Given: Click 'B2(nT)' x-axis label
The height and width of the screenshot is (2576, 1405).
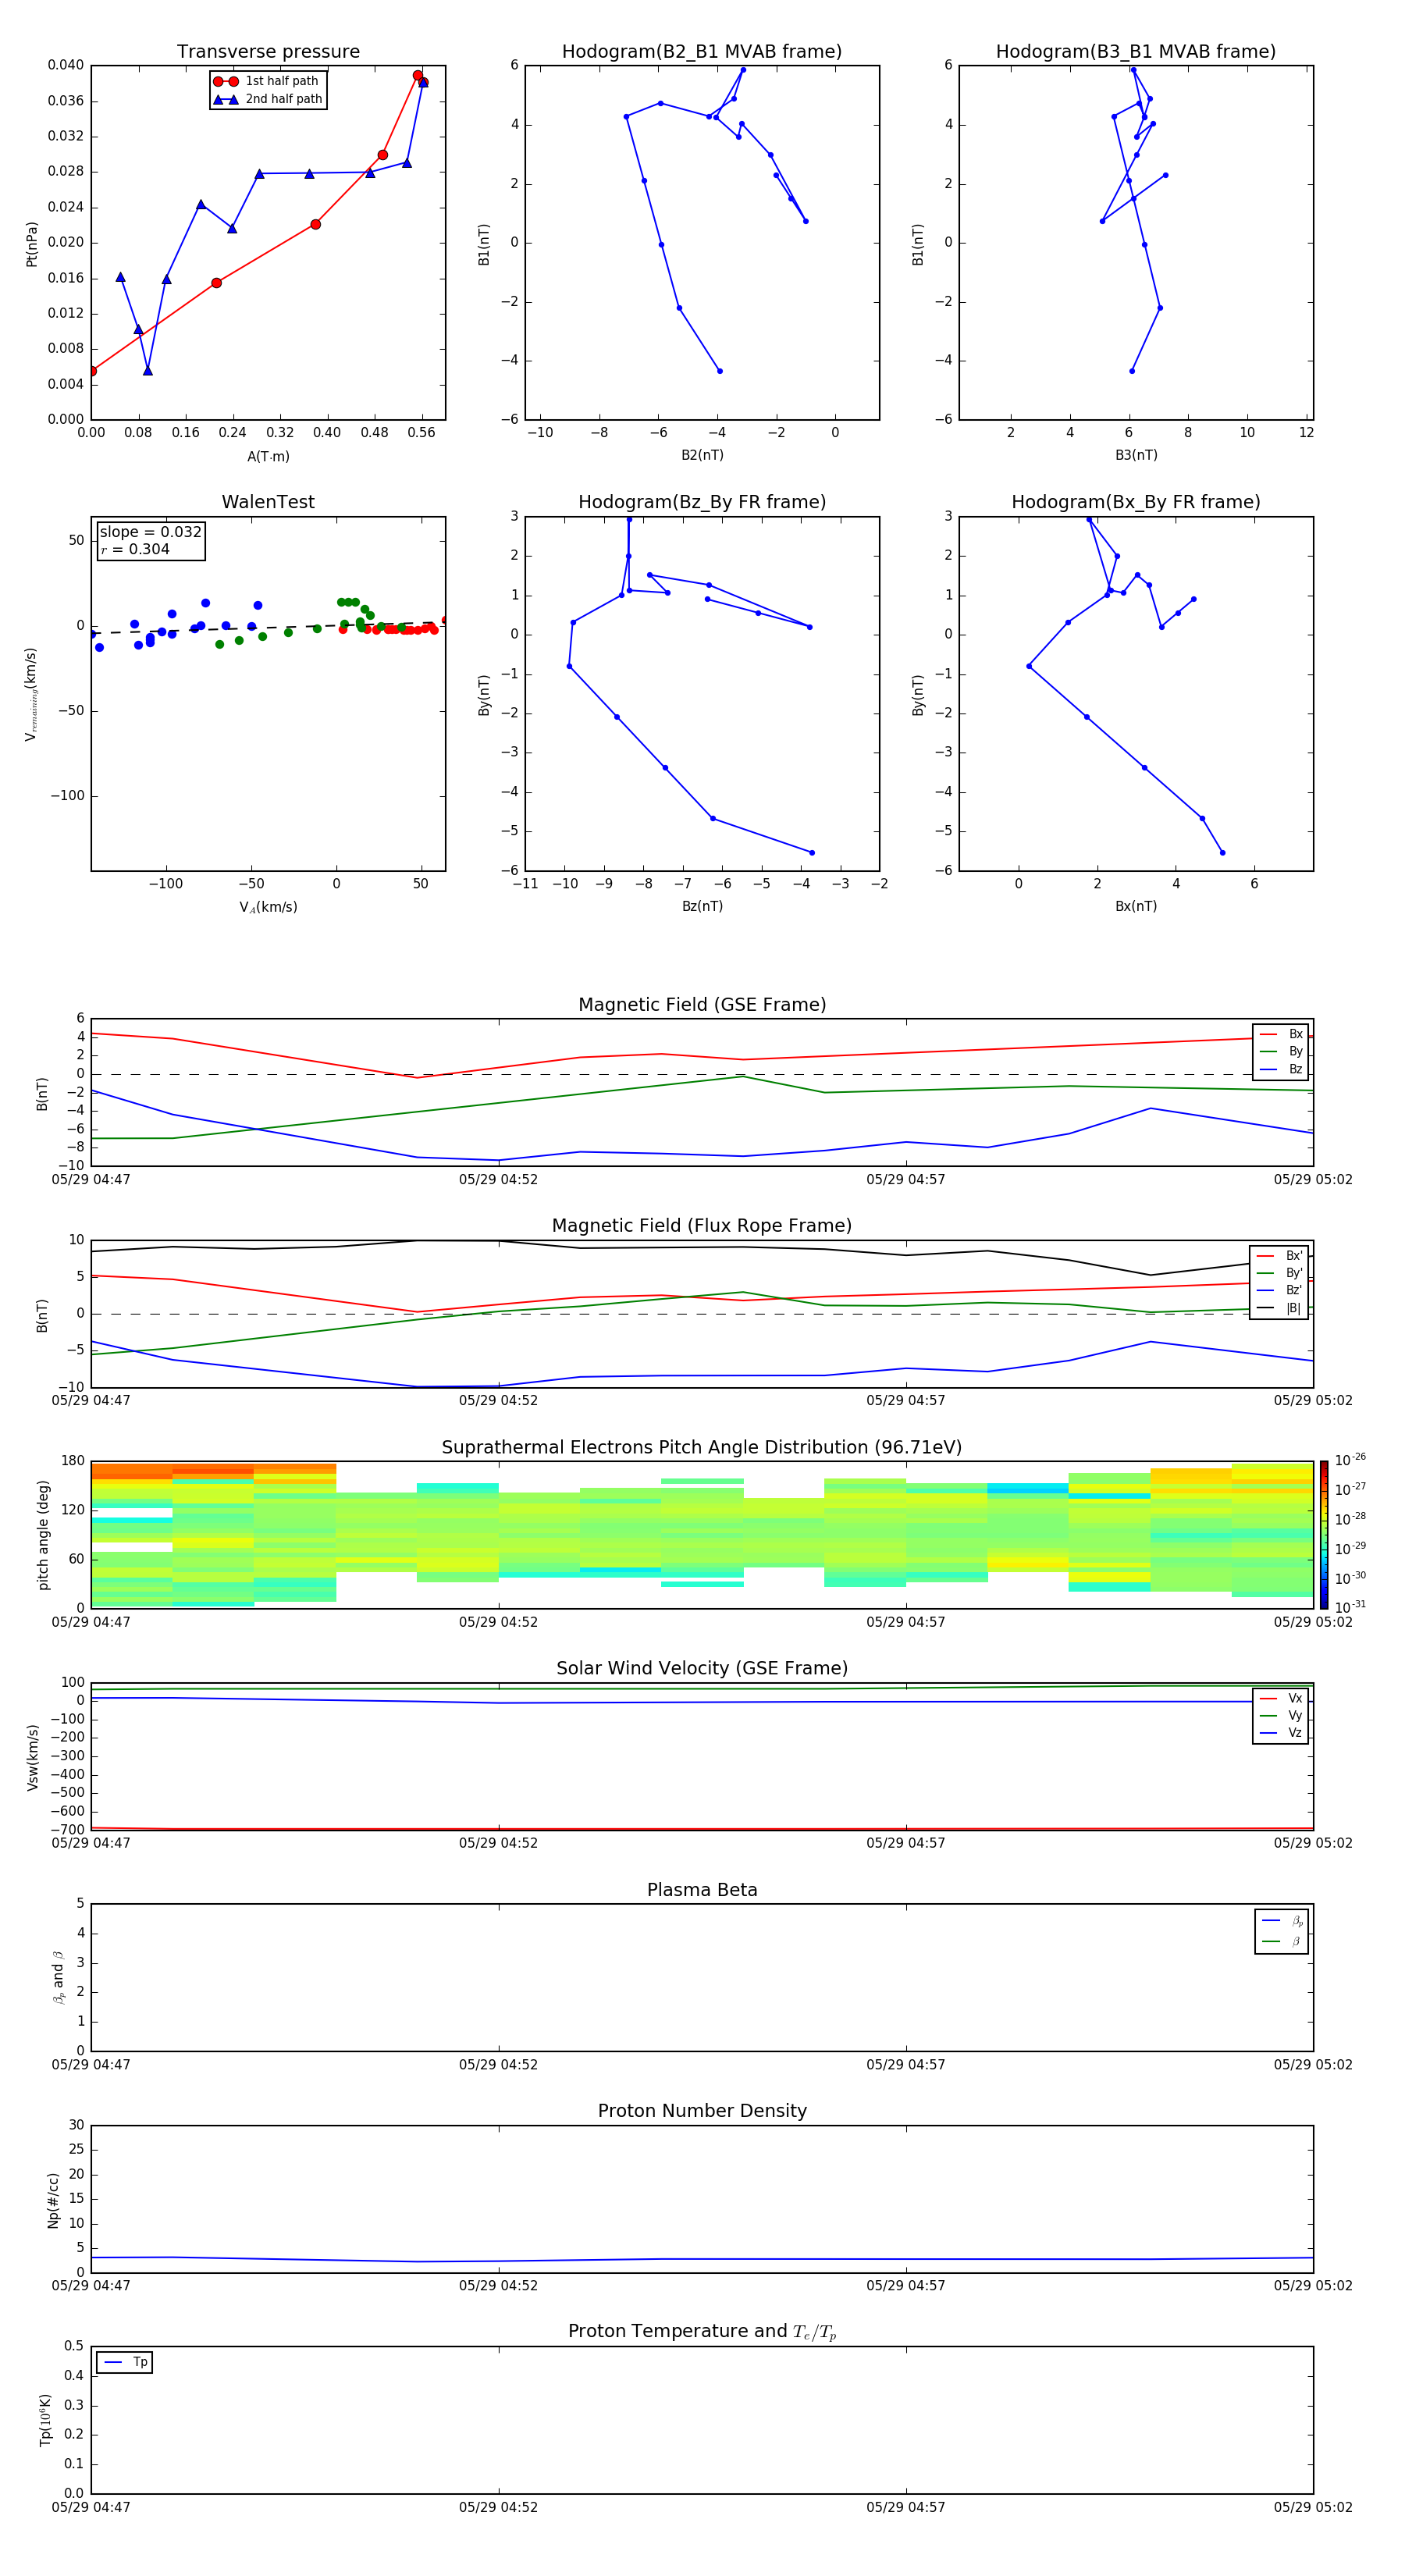Looking at the screenshot, I should (702, 455).
